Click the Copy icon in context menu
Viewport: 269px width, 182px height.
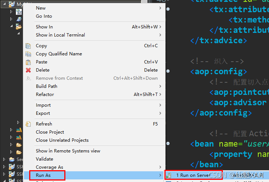[28, 46]
